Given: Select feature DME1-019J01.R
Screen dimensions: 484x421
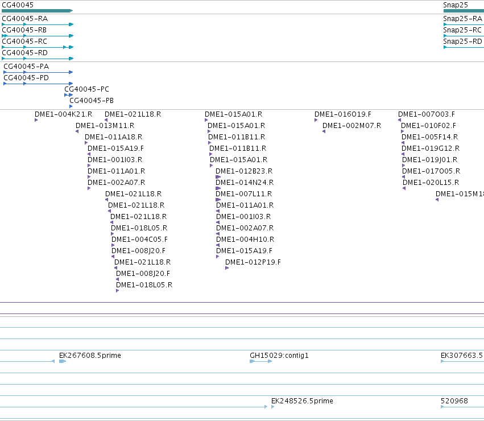Looking at the screenshot, I should tap(429, 160).
